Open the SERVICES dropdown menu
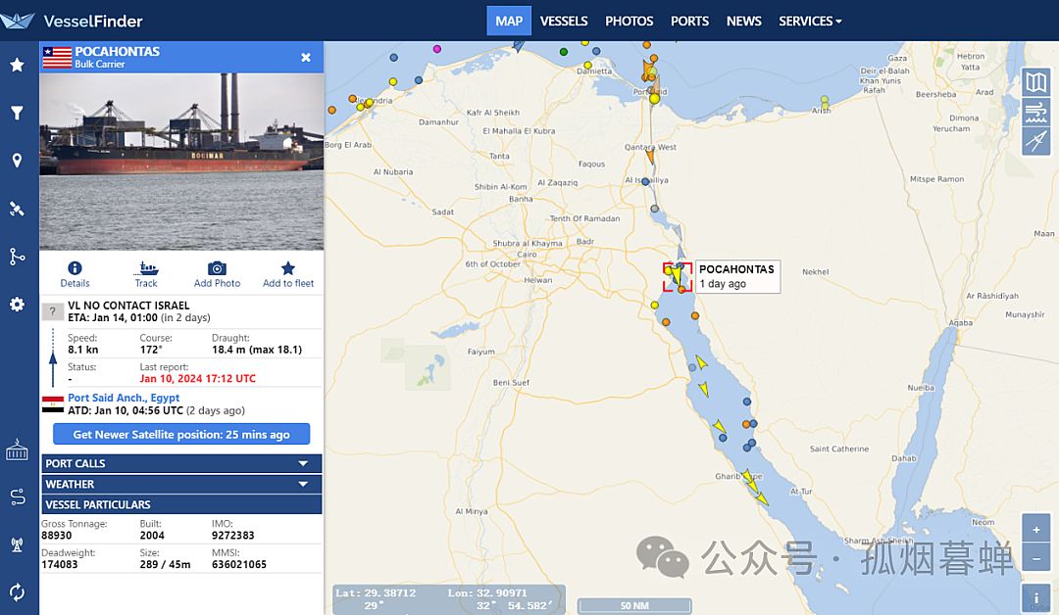The width and height of the screenshot is (1059, 615). pos(810,21)
